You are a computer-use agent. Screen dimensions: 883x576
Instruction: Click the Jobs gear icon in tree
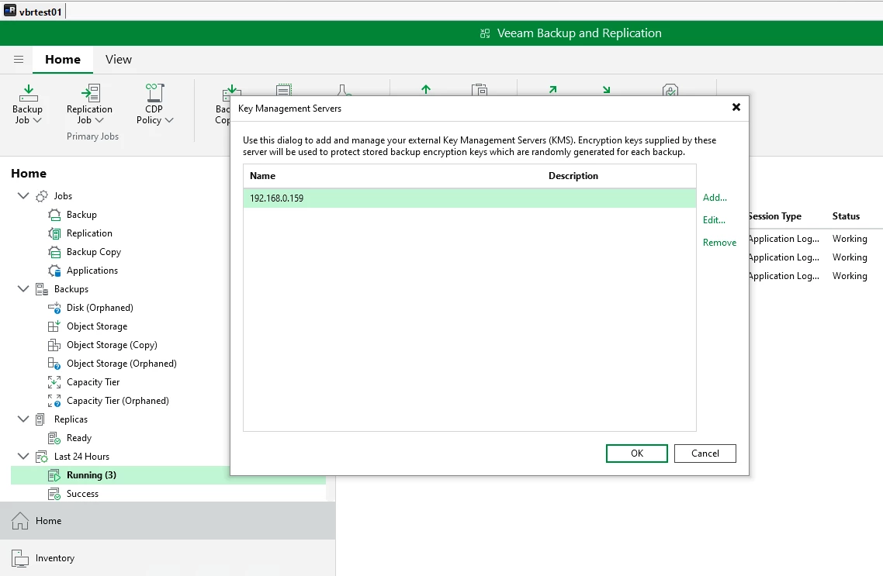click(42, 196)
